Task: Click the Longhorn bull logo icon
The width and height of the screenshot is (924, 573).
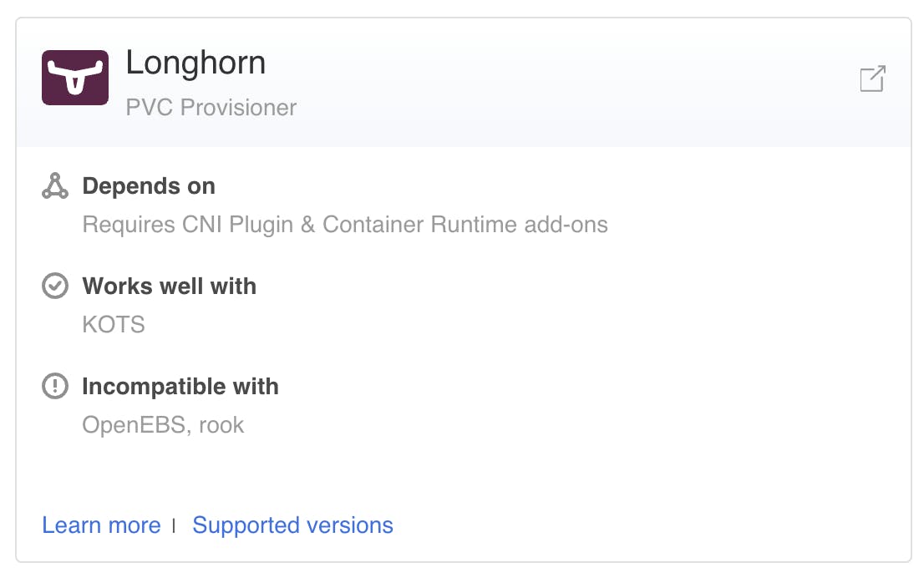Action: (x=75, y=78)
